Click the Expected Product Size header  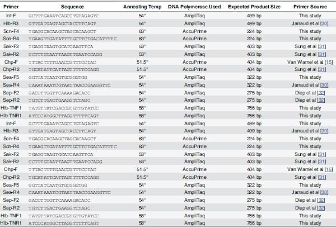(x=254, y=7)
